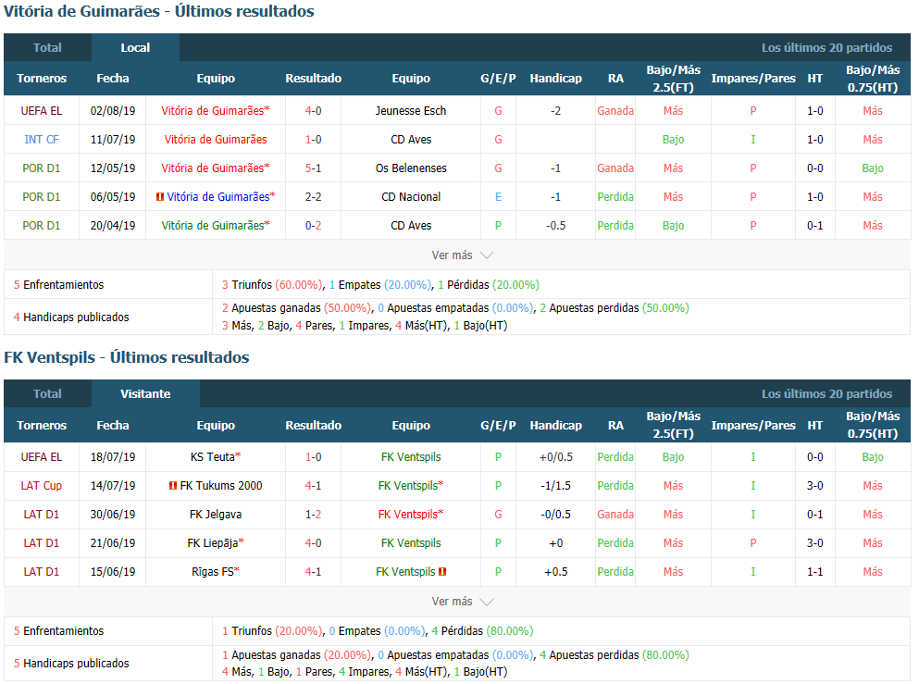Screen dimensions: 919x684
Task: Expand Ver más under FK Ventspils results
Action: coord(462,602)
